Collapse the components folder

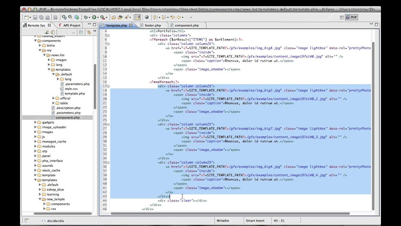(x=35, y=41)
